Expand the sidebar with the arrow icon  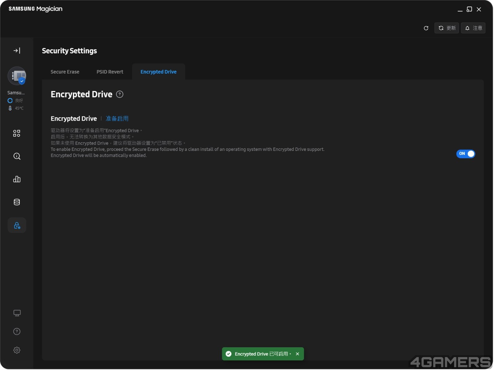tap(17, 51)
